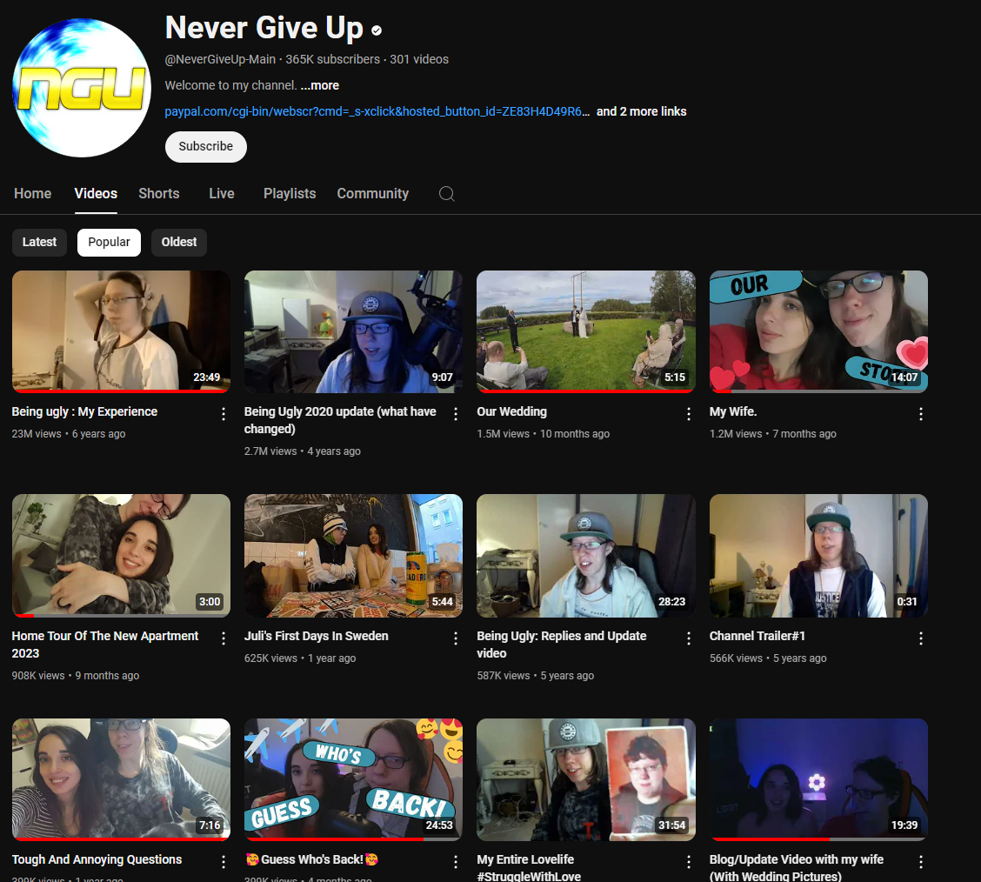Click the '301 videos' count text
981x882 pixels.
point(419,59)
